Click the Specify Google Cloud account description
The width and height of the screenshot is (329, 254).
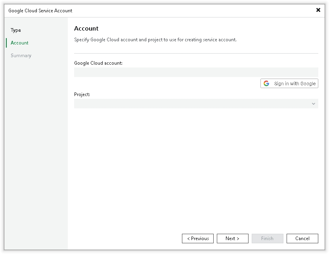pyautogui.click(x=155, y=40)
